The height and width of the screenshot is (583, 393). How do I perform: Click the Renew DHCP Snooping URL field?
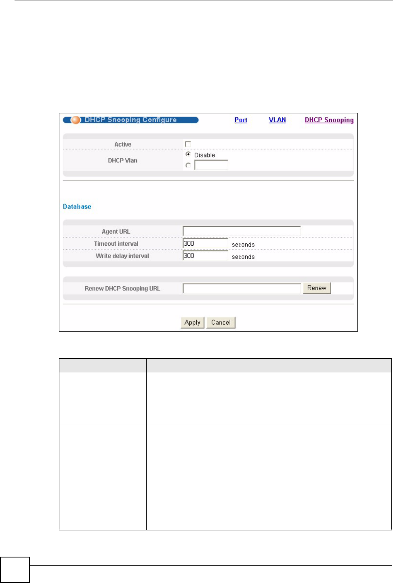pyautogui.click(x=242, y=288)
